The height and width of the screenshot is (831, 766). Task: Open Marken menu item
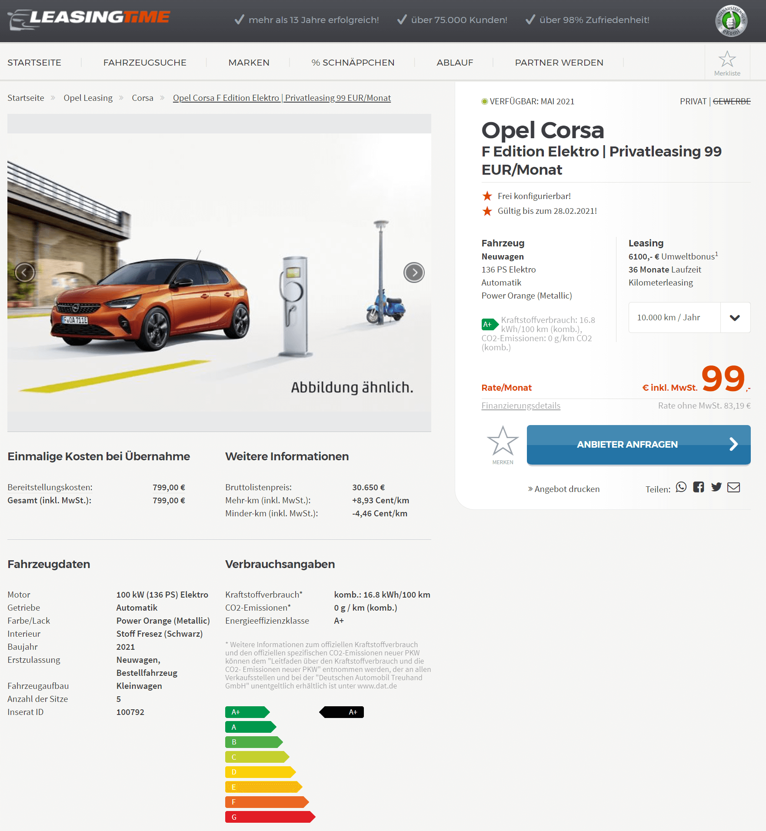tap(249, 63)
